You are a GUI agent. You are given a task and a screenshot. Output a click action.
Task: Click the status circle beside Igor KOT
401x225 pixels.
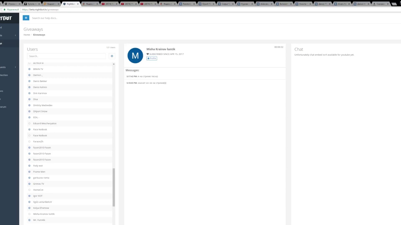[x=29, y=196]
